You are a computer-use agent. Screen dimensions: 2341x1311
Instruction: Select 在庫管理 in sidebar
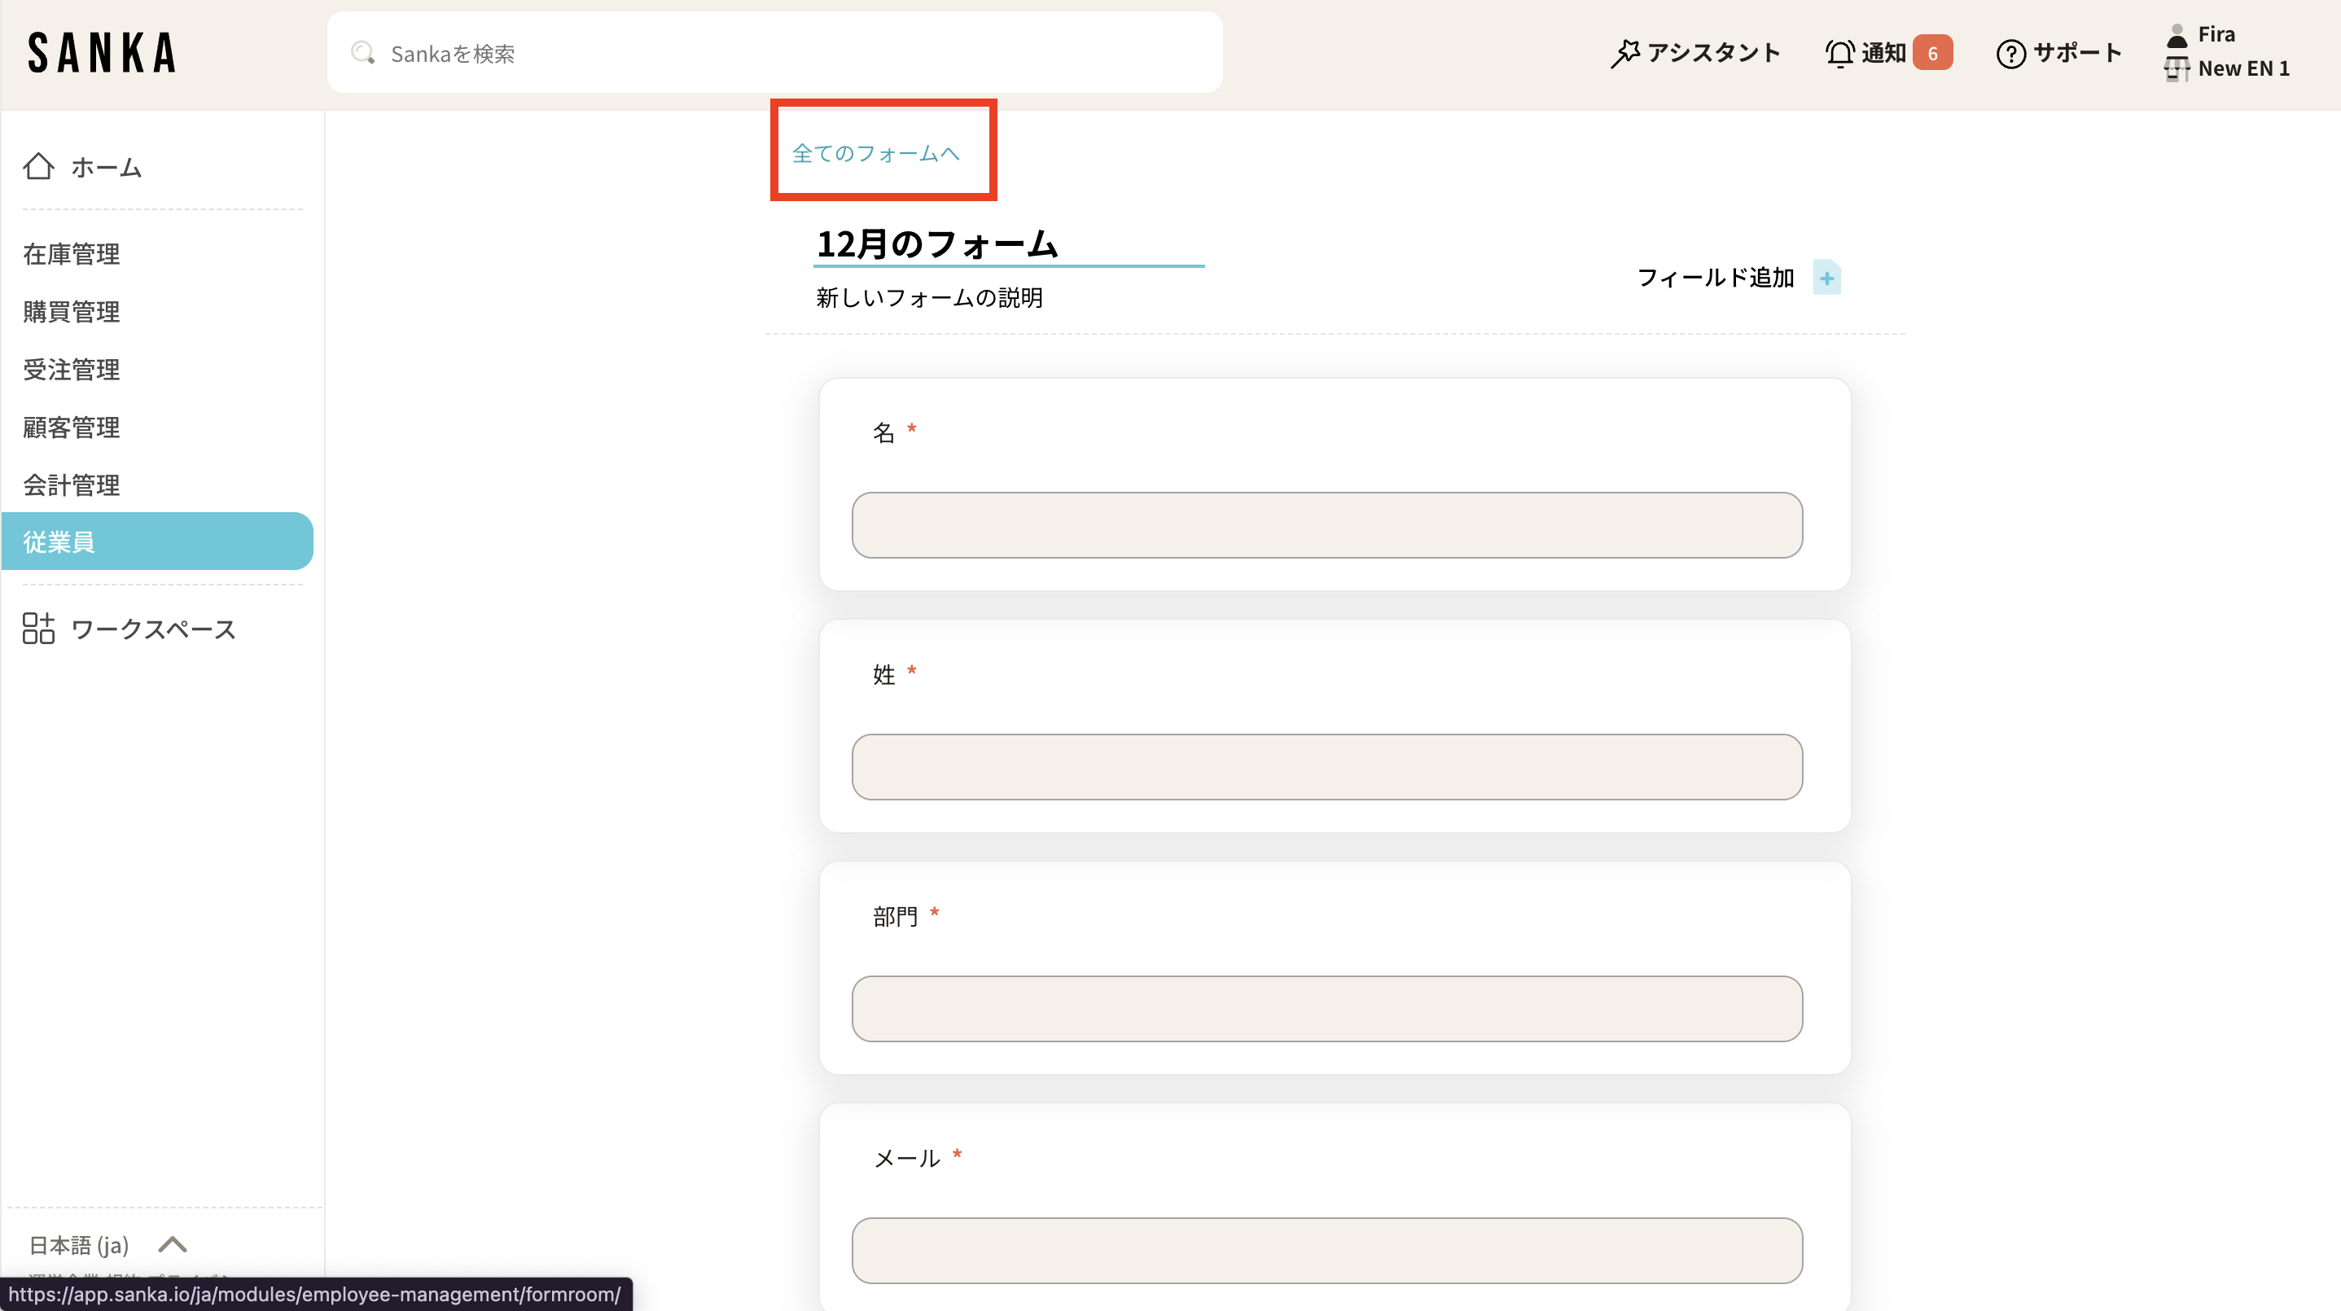click(x=72, y=253)
